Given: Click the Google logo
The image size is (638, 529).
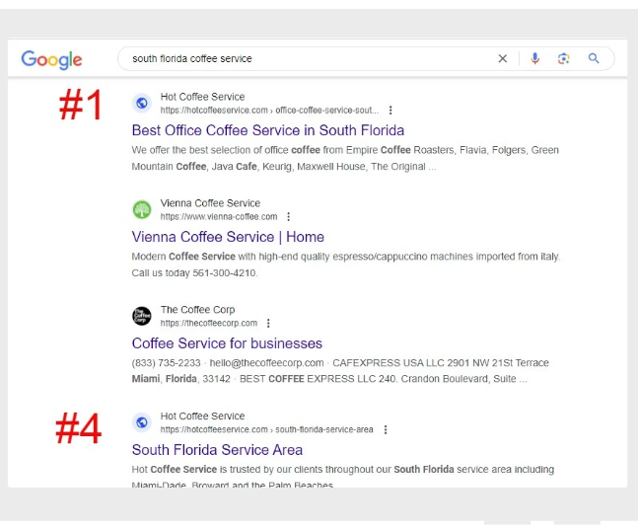Looking at the screenshot, I should [x=51, y=59].
